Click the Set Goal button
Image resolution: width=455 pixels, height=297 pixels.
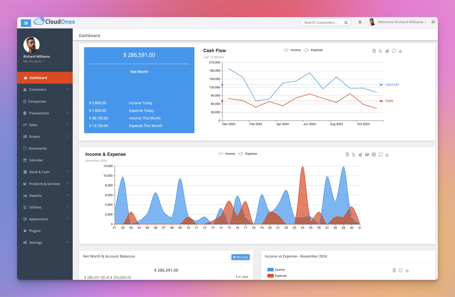click(x=240, y=257)
